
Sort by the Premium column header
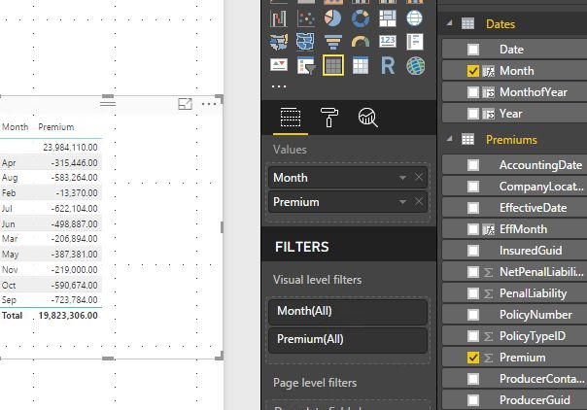click(x=55, y=127)
